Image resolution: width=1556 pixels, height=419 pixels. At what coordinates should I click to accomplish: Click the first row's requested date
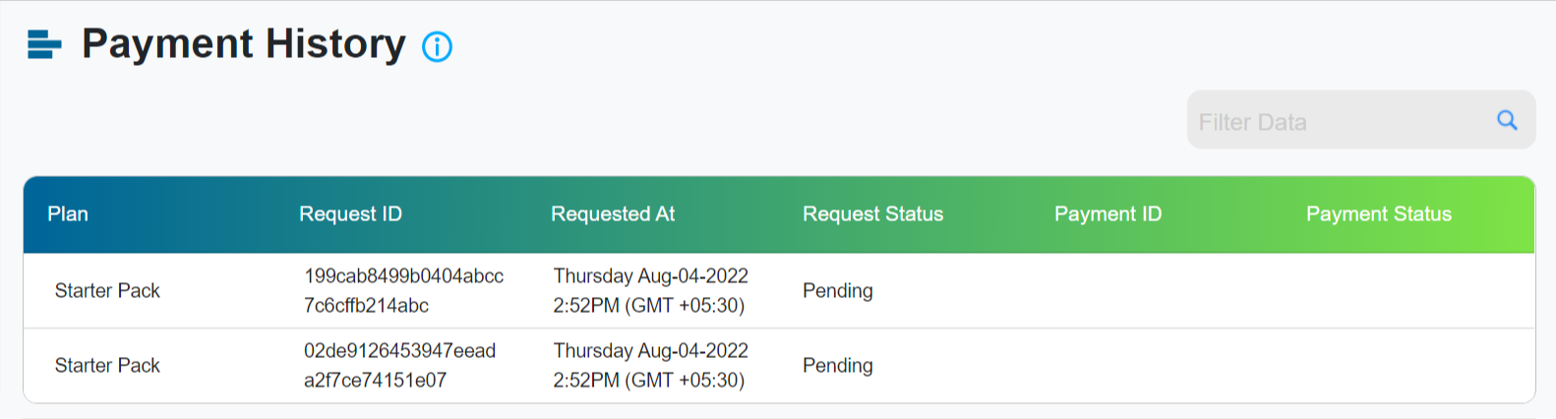(650, 290)
